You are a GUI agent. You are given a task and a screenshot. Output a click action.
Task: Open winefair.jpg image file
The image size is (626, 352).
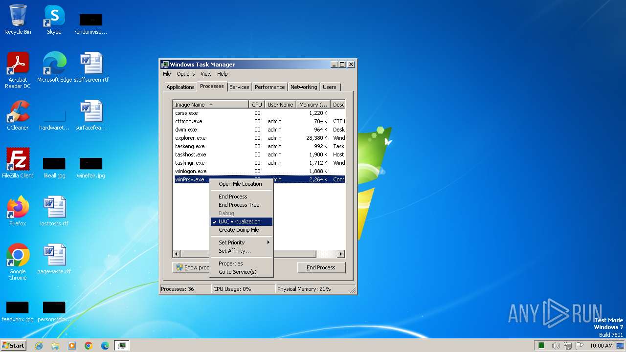(x=91, y=167)
